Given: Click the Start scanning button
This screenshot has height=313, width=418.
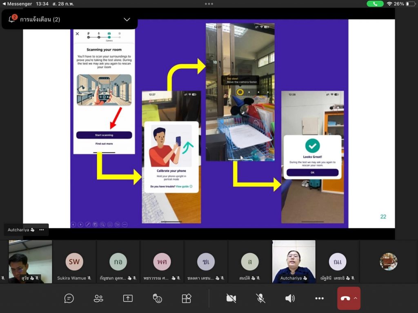Looking at the screenshot, I should pyautogui.click(x=104, y=135).
